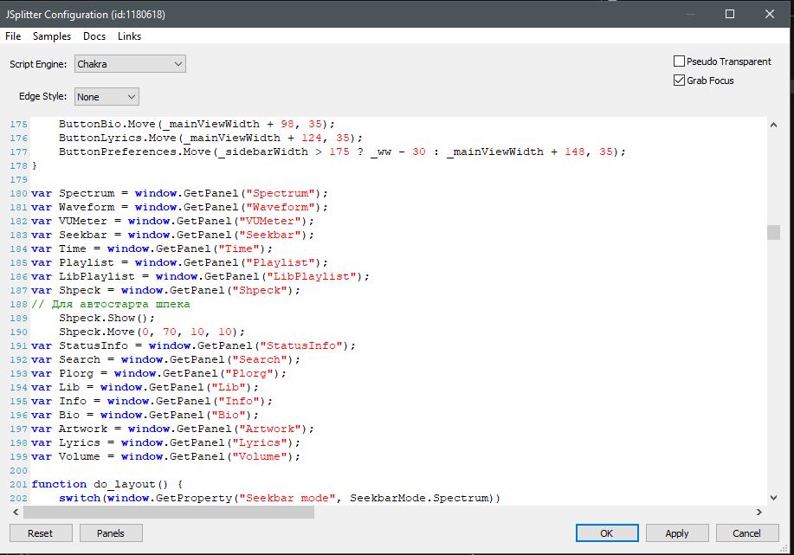Open the Samples menu

(x=52, y=36)
